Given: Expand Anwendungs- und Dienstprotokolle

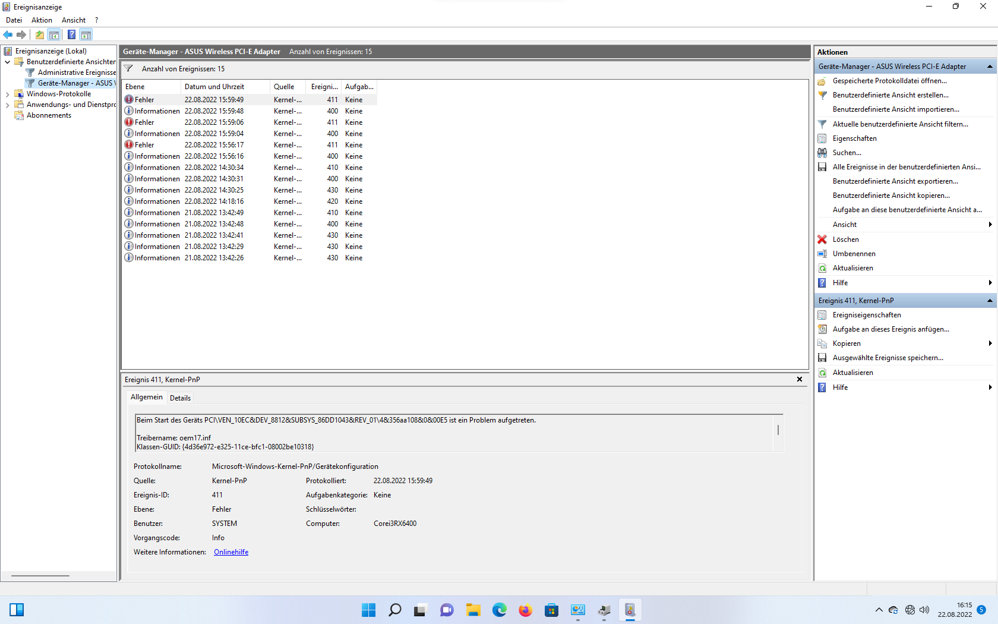Looking at the screenshot, I should [x=7, y=104].
